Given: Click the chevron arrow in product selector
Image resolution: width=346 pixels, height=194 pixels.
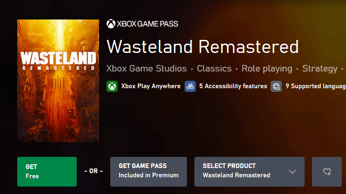Looking at the screenshot, I should [293, 172].
